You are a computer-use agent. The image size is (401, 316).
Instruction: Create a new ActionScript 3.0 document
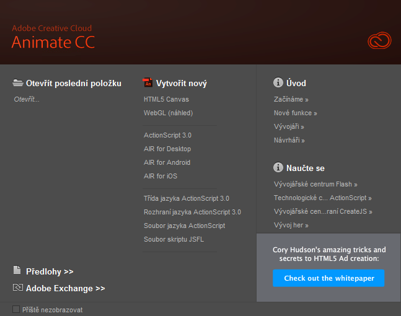click(167, 135)
